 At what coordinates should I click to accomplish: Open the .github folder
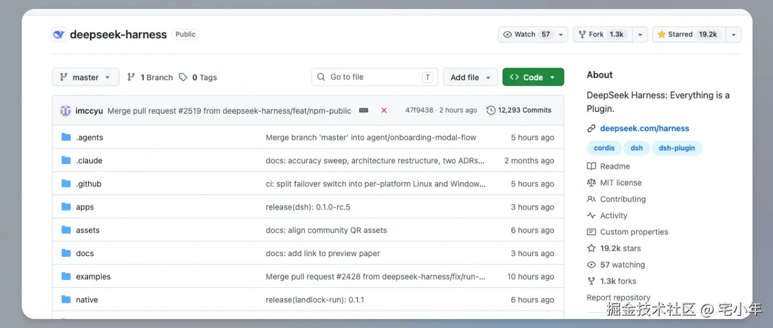(89, 184)
